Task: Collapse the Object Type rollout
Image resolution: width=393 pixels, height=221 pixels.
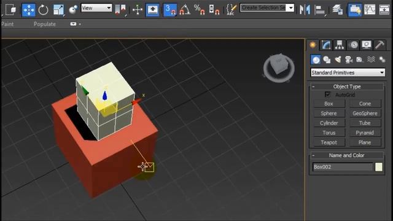Action: [x=347, y=87]
